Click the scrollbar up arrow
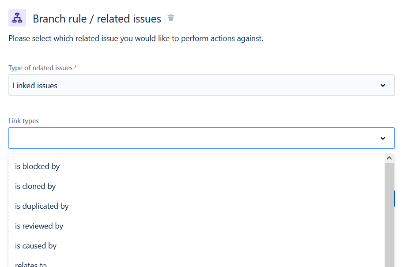This screenshot has height=267, width=412. click(x=389, y=158)
